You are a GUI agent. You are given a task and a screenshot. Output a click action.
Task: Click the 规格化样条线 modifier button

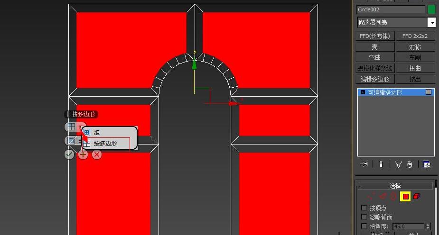pyautogui.click(x=375, y=68)
